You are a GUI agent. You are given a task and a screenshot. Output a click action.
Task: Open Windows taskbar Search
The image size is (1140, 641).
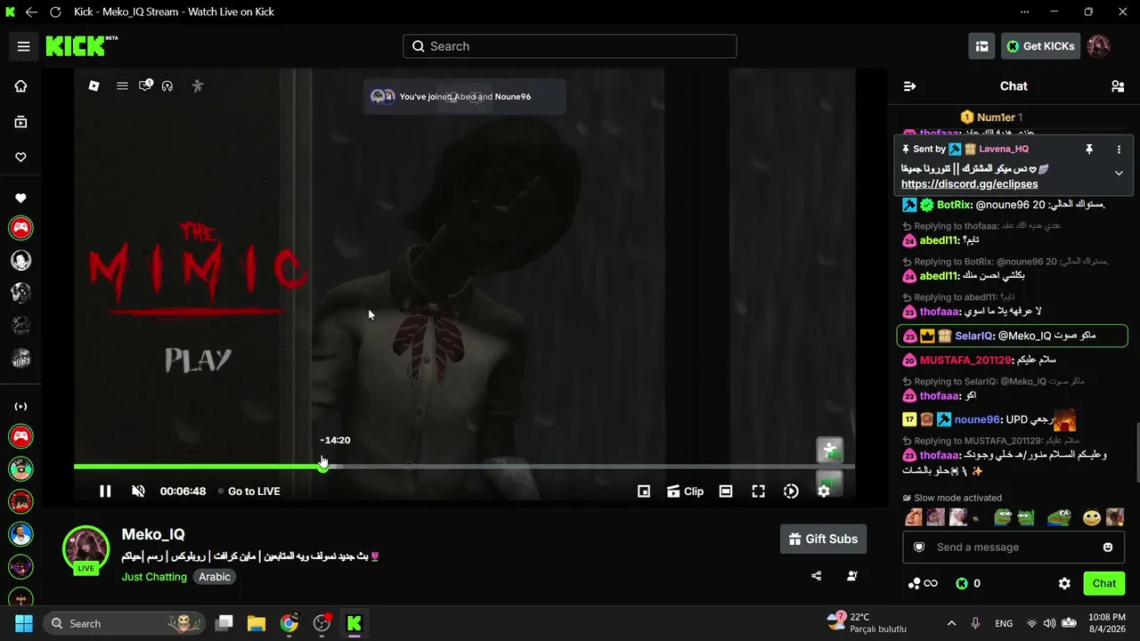(x=123, y=624)
